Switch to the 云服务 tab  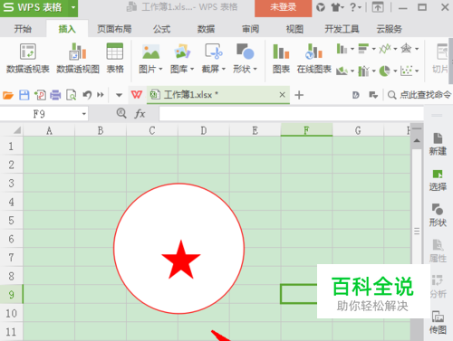389,29
